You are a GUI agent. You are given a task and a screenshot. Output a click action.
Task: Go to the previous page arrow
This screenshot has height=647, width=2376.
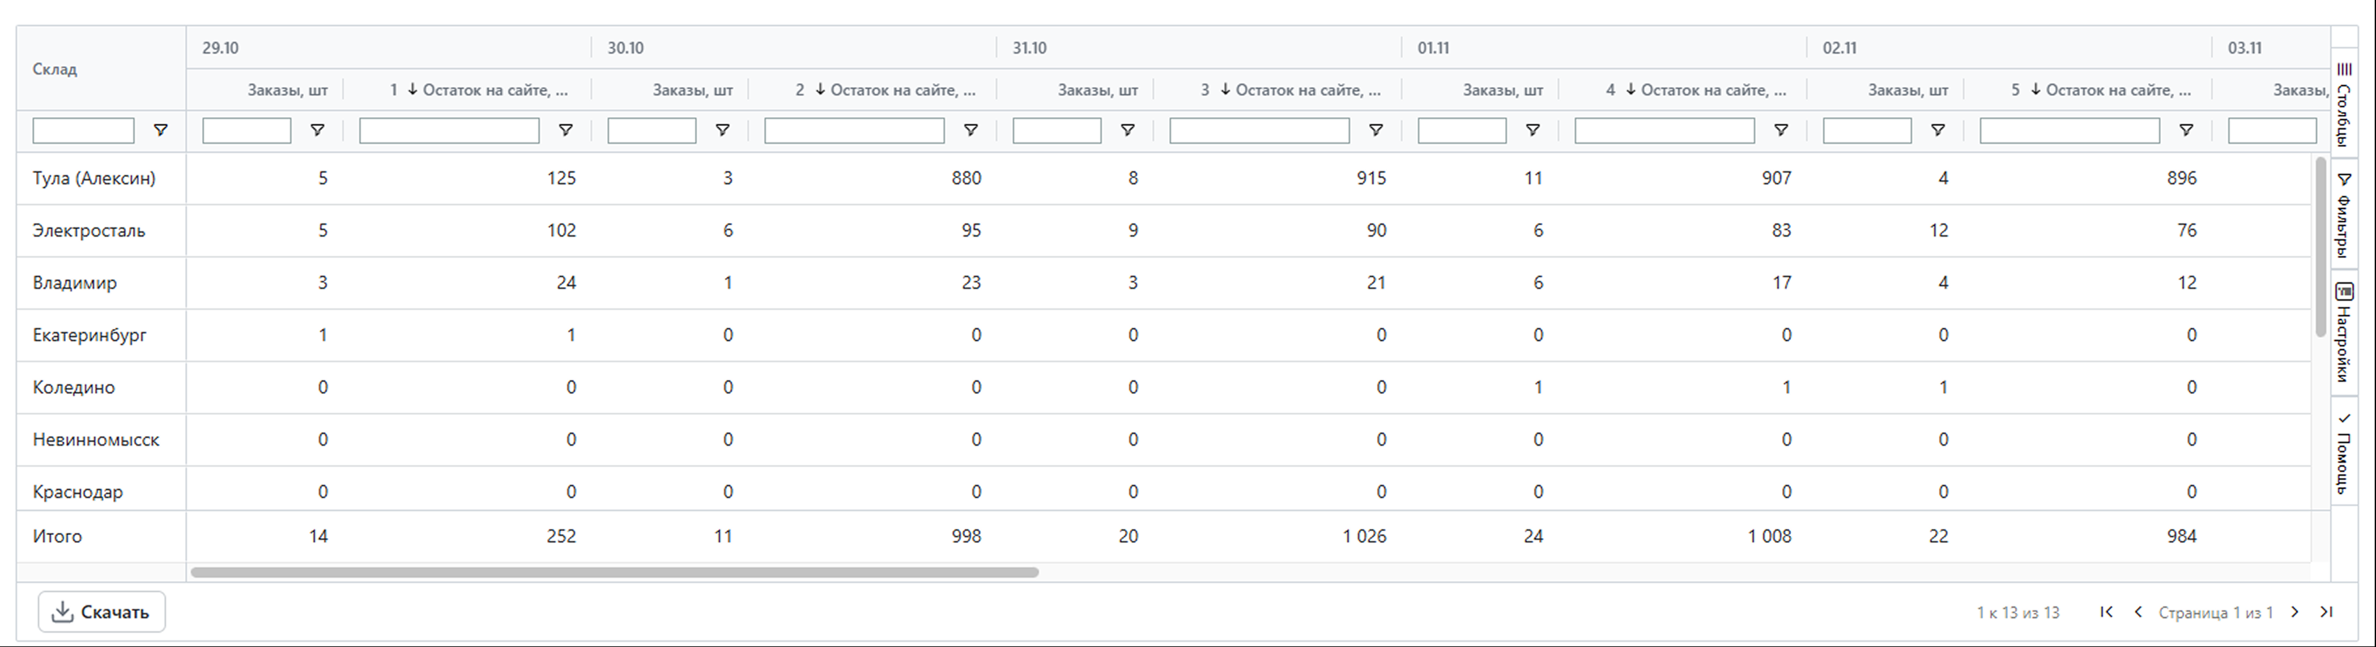point(2138,612)
